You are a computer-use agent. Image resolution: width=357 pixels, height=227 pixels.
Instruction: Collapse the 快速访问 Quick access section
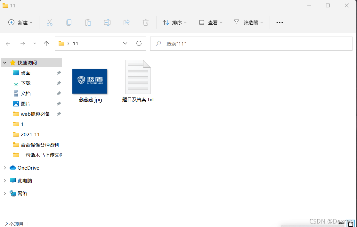coord(5,63)
